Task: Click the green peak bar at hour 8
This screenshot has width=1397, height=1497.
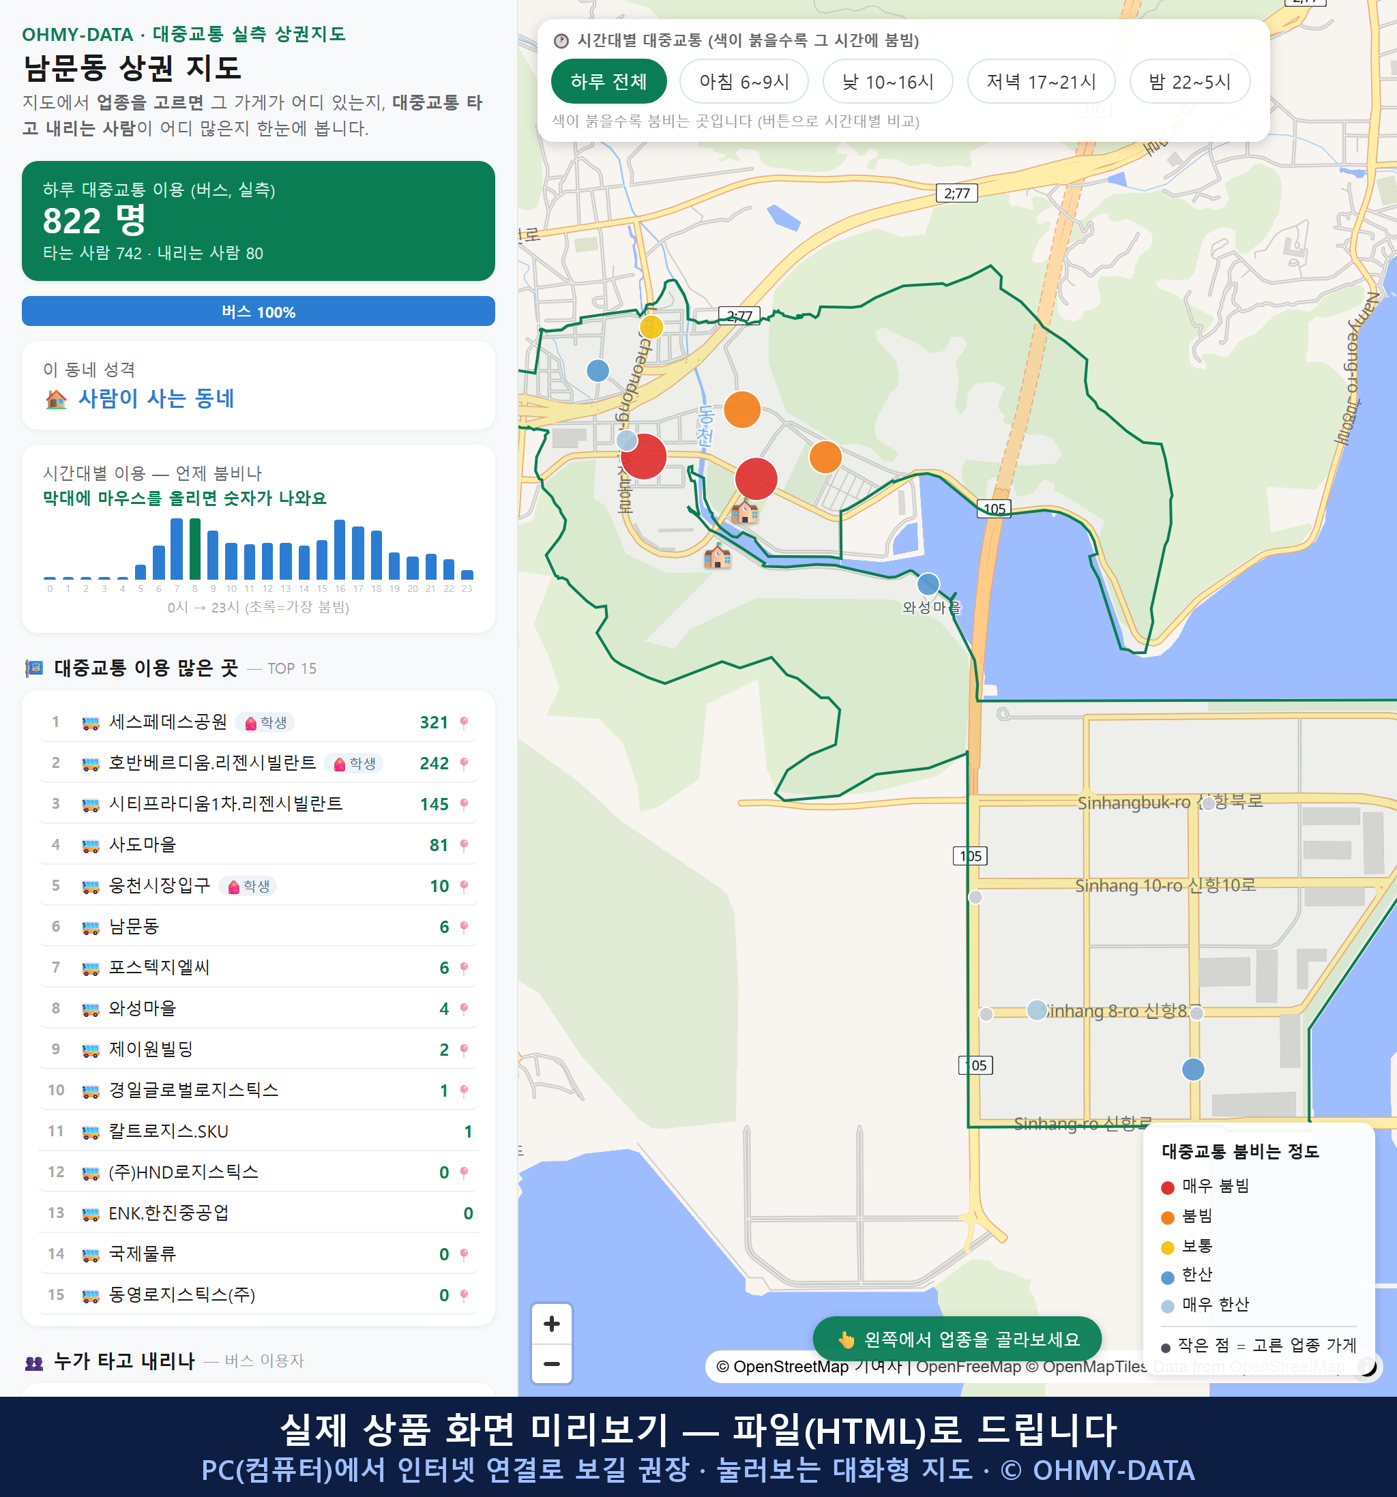Action: point(195,549)
